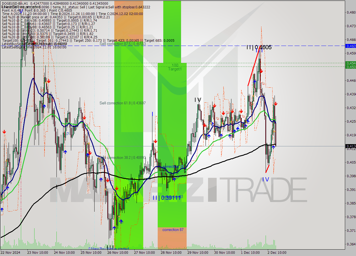Click the 0.364 price axis label
Image resolution: width=356 pixels, height=256 pixels.
tap(351, 244)
